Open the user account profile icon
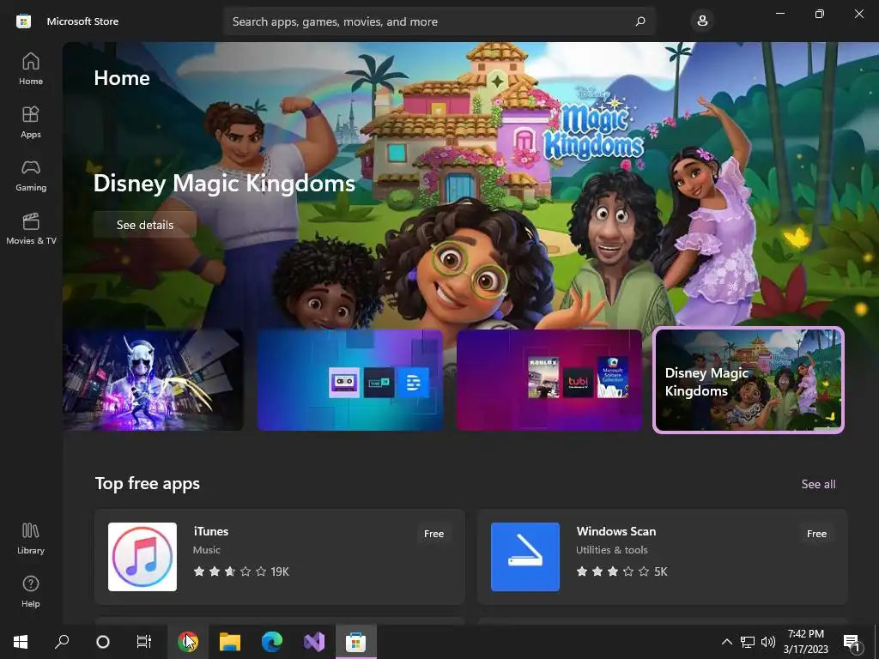Viewport: 879px width, 659px height. pyautogui.click(x=702, y=21)
